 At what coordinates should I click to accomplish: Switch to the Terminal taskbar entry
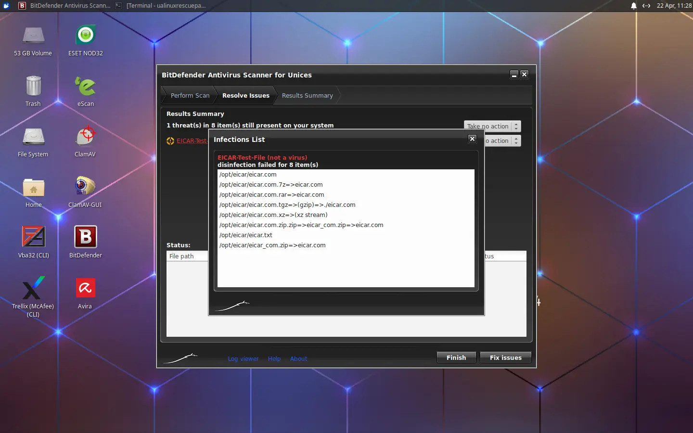(161, 6)
